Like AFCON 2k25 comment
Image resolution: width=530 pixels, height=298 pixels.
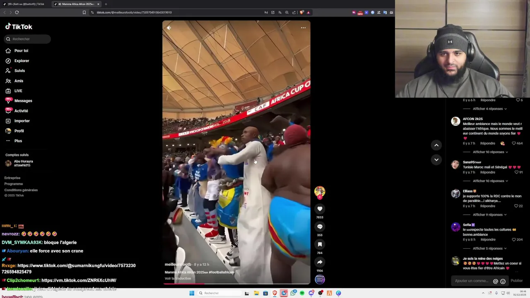(x=514, y=143)
